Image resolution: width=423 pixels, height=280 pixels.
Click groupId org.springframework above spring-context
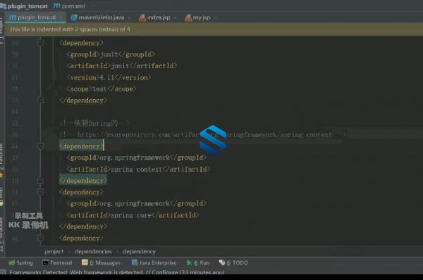pyautogui.click(x=137, y=158)
